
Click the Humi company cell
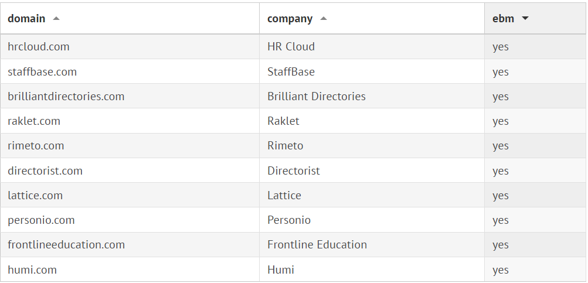[x=281, y=270]
